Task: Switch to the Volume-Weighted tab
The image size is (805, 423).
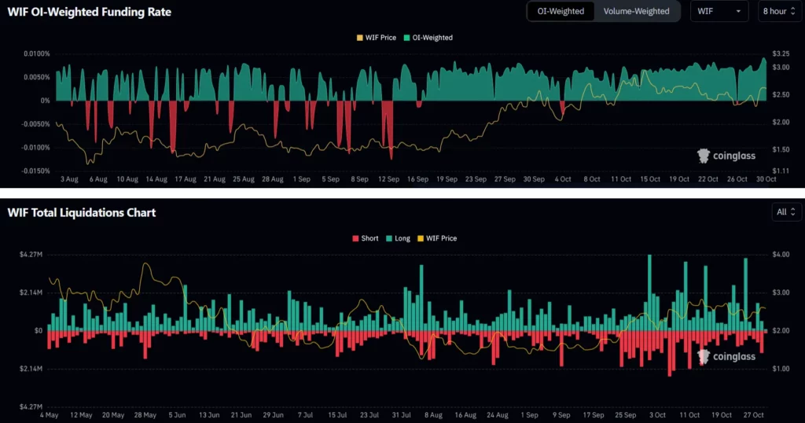Action: coord(636,11)
